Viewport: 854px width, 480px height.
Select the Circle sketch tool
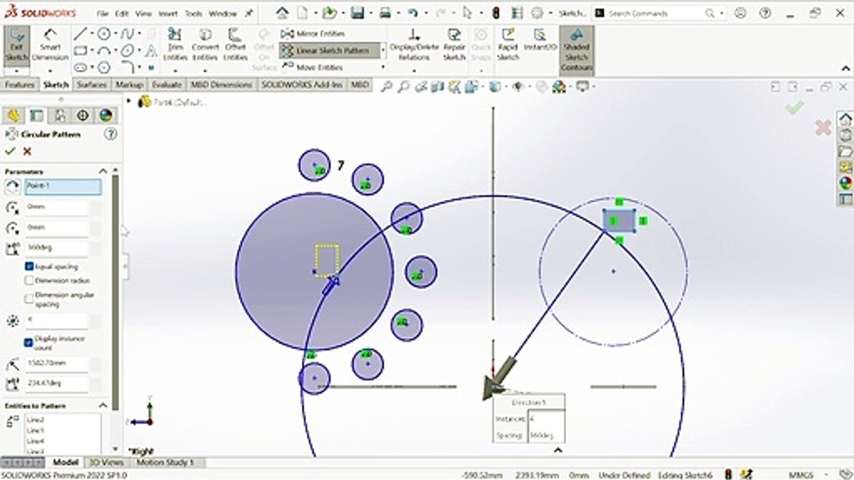104,34
